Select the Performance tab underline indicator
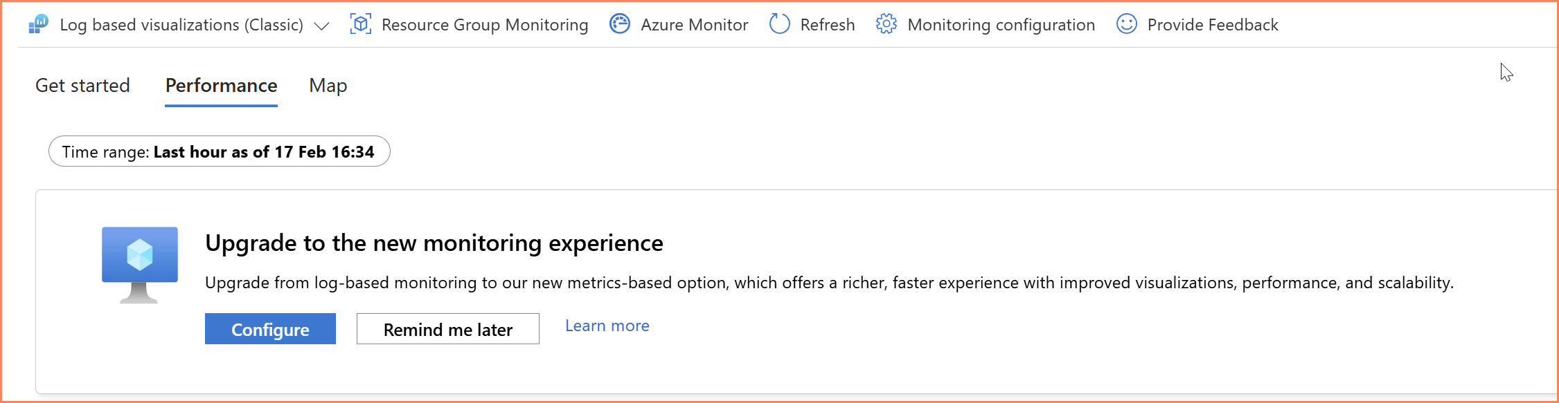This screenshot has height=403, width=1559. click(220, 105)
